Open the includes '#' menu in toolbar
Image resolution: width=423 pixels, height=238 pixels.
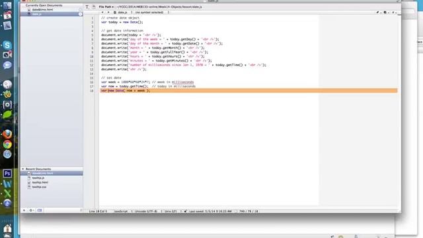click(394, 13)
